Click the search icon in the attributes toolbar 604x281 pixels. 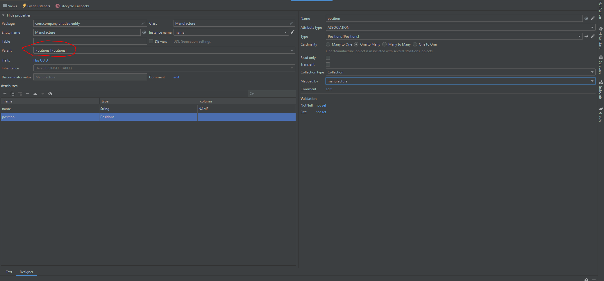(252, 94)
